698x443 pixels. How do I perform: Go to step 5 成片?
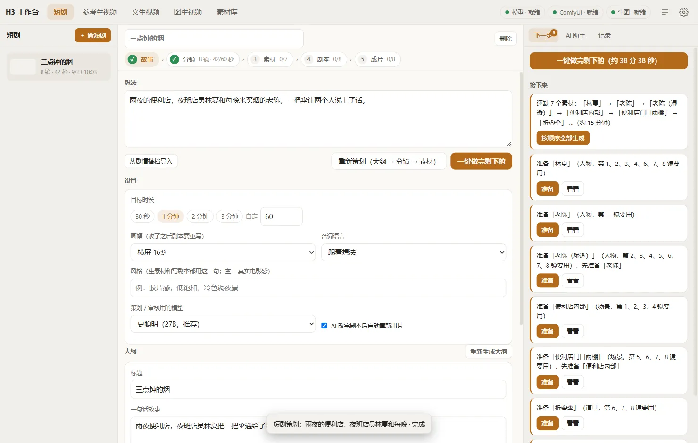[x=378, y=59]
